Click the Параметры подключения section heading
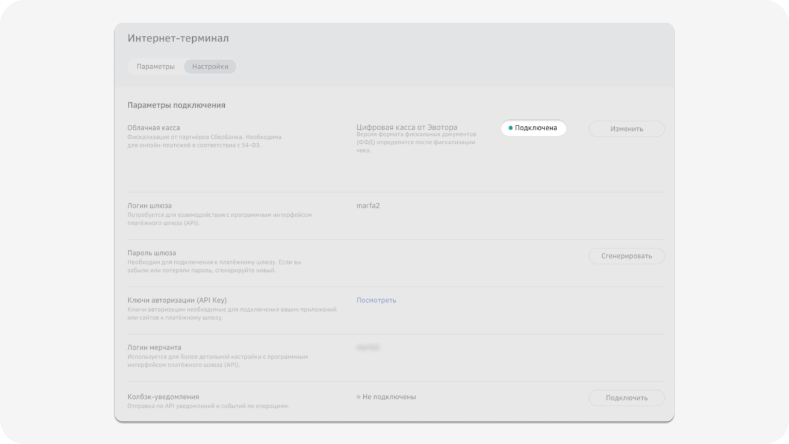The image size is (789, 444). [x=176, y=105]
